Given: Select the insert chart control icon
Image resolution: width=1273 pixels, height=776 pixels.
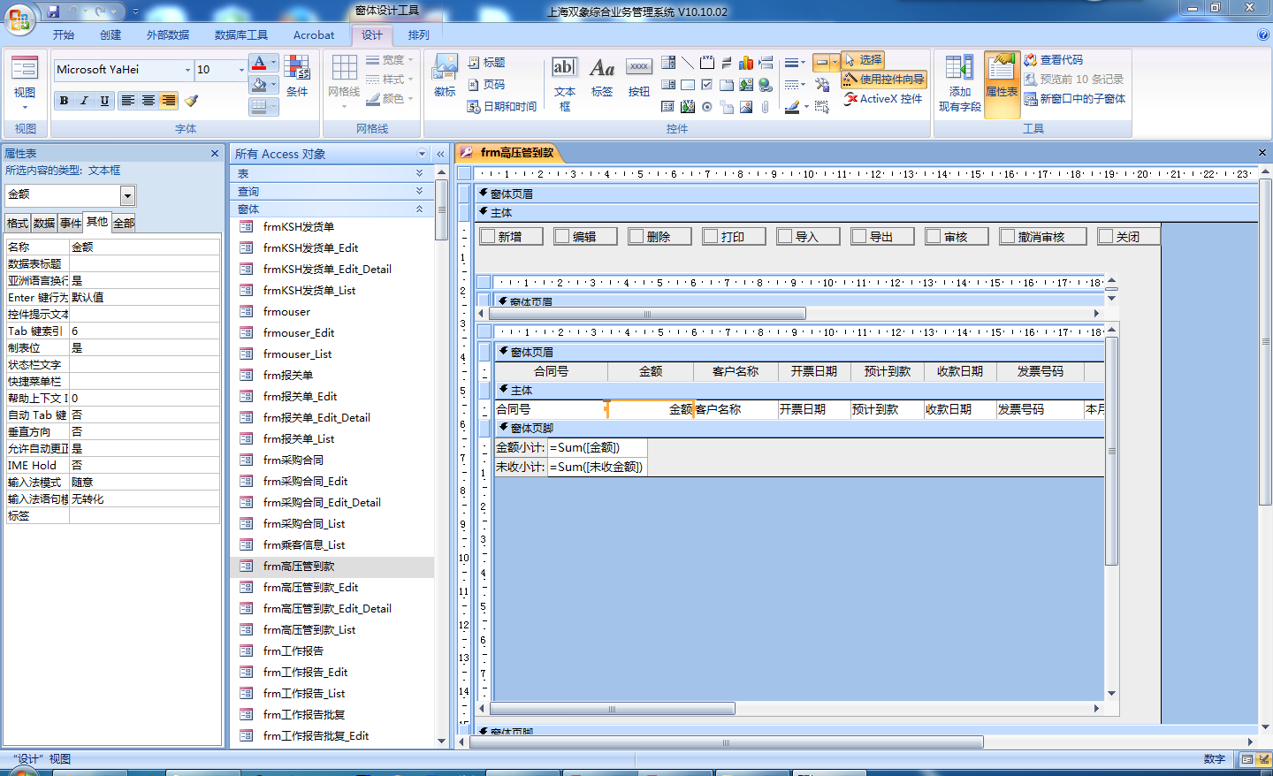Looking at the screenshot, I should click(746, 63).
